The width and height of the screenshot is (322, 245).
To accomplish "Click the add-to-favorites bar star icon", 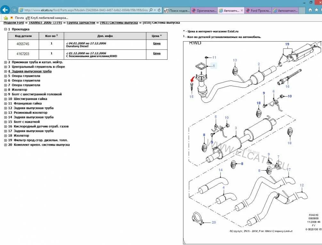I will [6, 18].
